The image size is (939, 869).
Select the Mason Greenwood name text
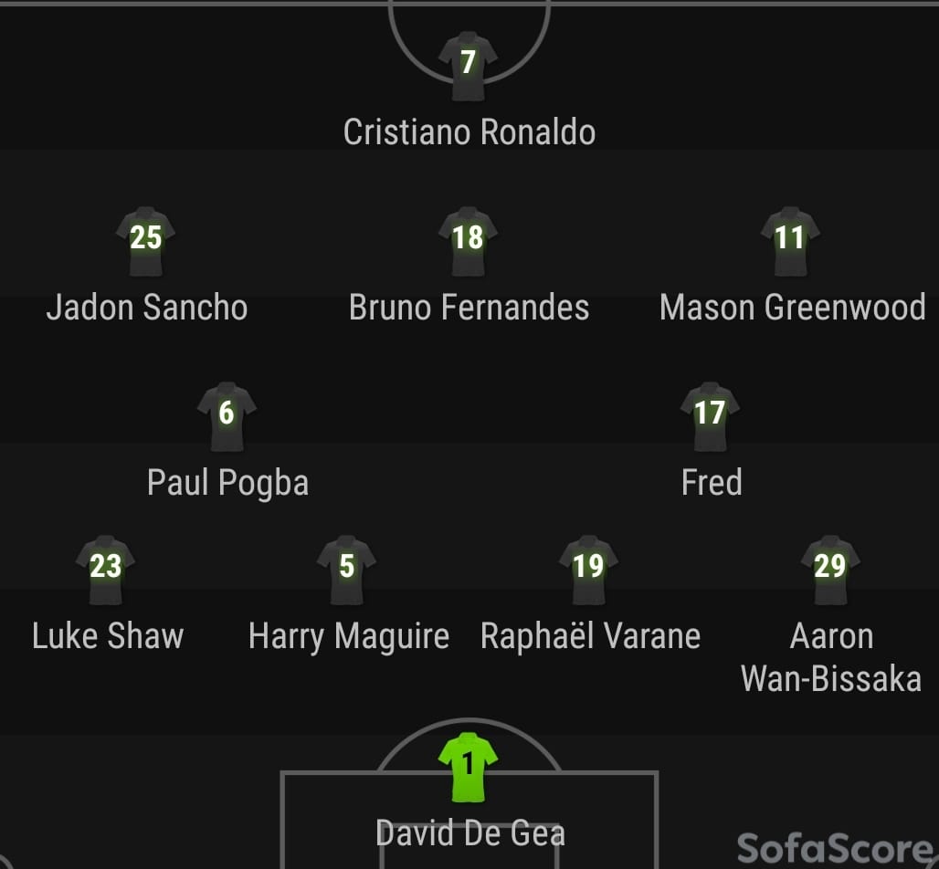(792, 308)
